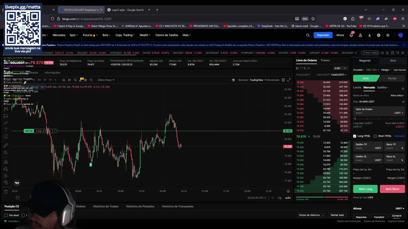408x229 pixels.
Task: Toggle the light/dark theme sun icon
Action: pos(388,35)
